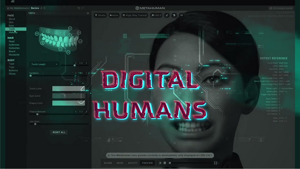Open Bottoms under Body
Image resolution: width=300 pixels, height=169 pixels.
click(13, 70)
